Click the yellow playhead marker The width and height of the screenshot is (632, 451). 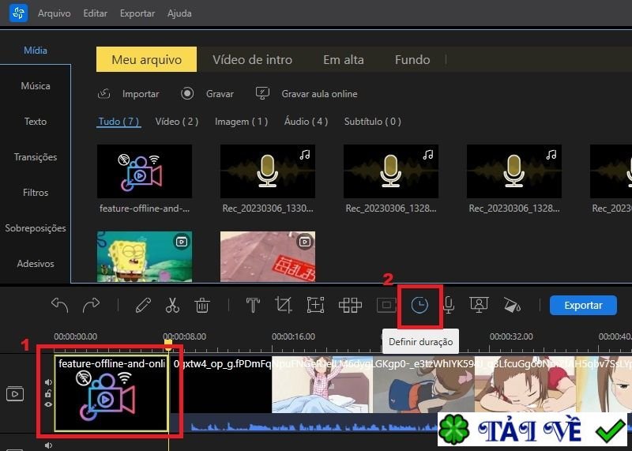tap(168, 343)
